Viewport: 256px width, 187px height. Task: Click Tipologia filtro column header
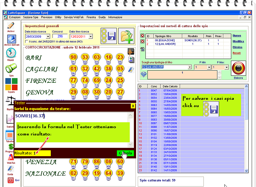point(168,36)
